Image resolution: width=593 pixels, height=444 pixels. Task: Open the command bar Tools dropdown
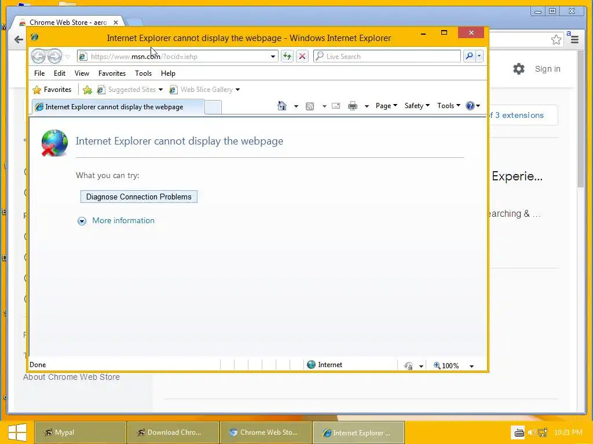pyautogui.click(x=449, y=106)
